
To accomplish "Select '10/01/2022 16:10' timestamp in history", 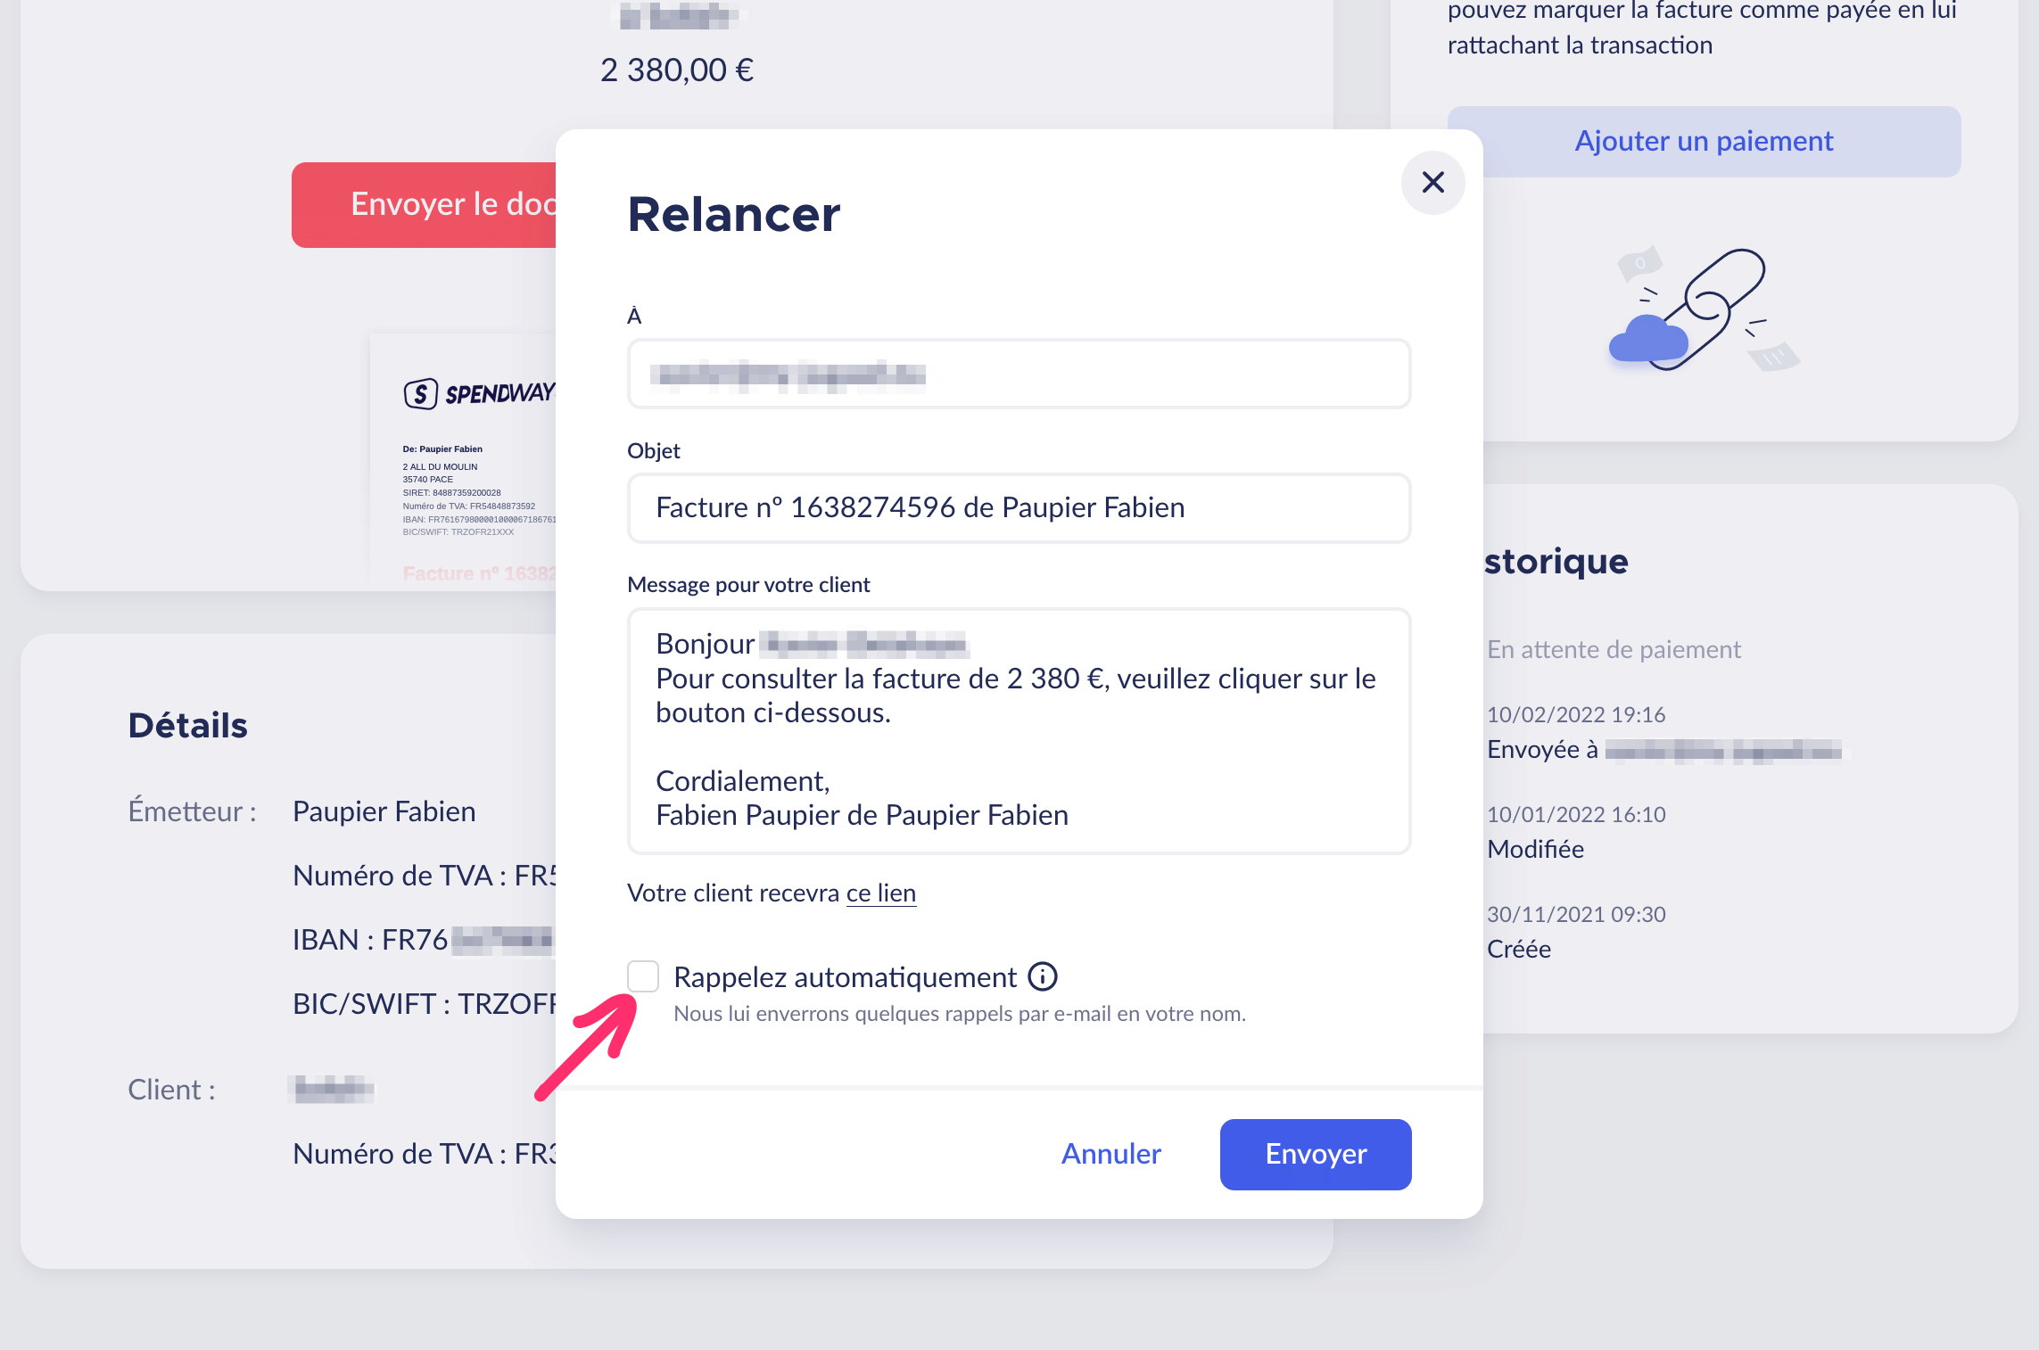I will 1576,814.
